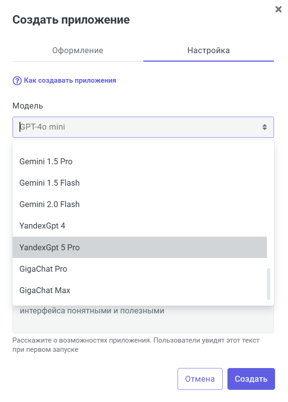This screenshot has height=402, width=288.
Task: Choose the highlighted YandexGpt 5 Pro
Action: (x=49, y=247)
